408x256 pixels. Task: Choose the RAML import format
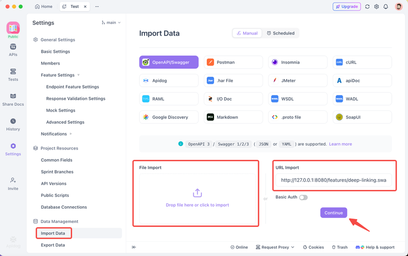[169, 99]
